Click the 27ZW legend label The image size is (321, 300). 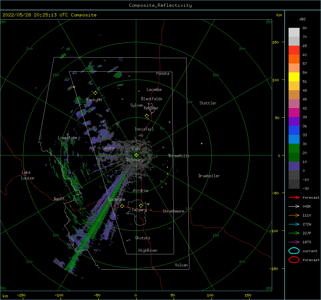307,224
